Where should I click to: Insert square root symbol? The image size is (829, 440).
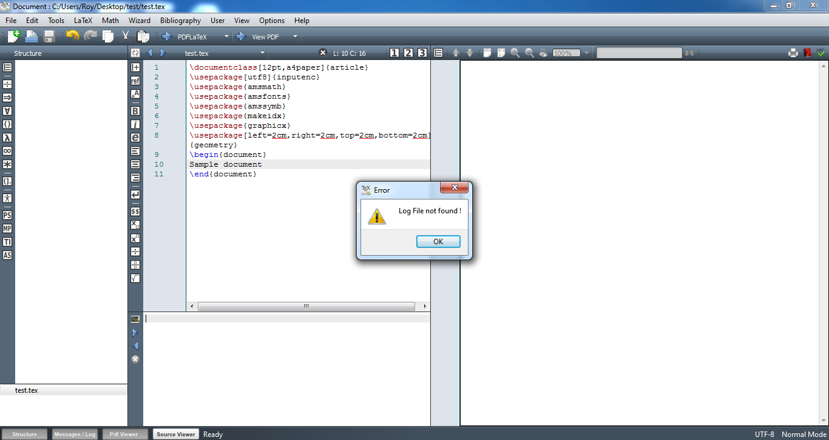[x=135, y=278]
